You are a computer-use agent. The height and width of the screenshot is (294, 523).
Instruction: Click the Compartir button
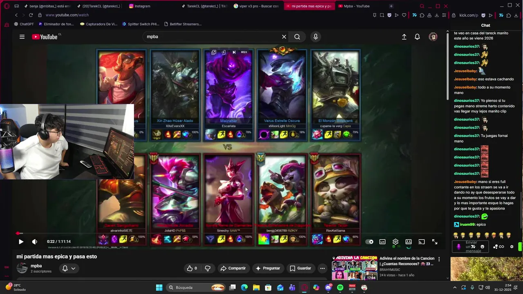coord(233,268)
